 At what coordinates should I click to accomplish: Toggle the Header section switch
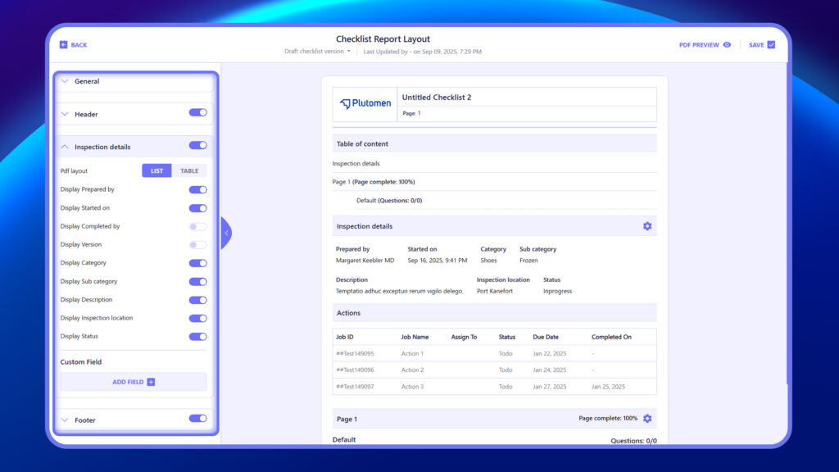197,113
